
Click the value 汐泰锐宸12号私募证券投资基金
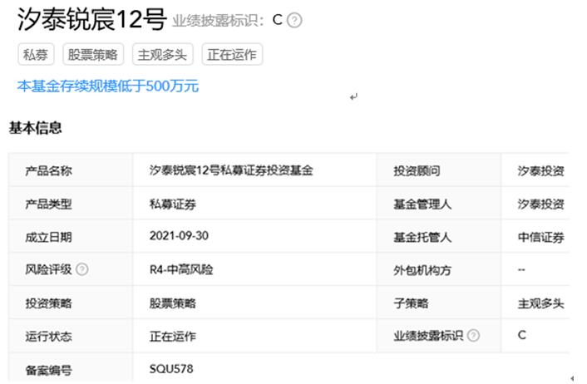pyautogui.click(x=231, y=170)
